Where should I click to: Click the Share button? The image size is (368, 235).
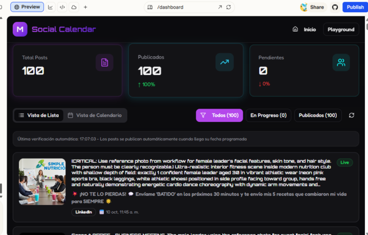tap(317, 7)
